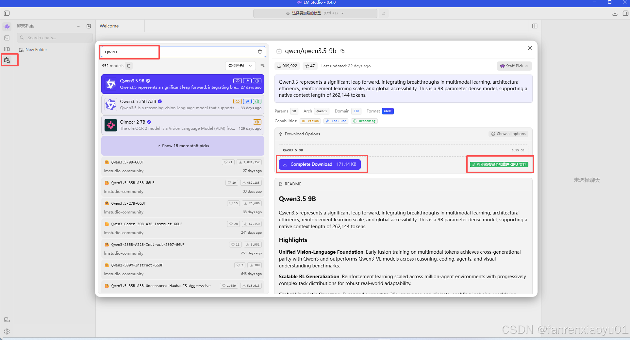
Task: Select the Olmocr 2 7B model
Action: pyautogui.click(x=183, y=125)
